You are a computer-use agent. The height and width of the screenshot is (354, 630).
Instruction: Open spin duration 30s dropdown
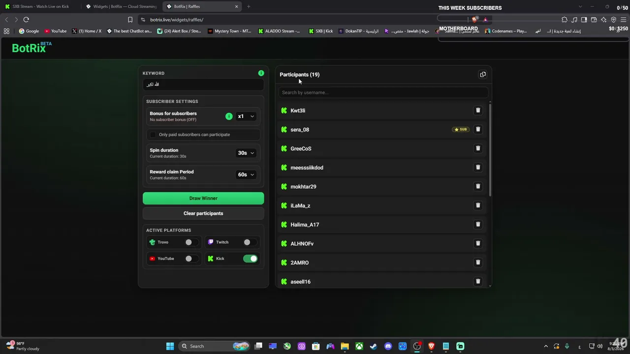(246, 153)
